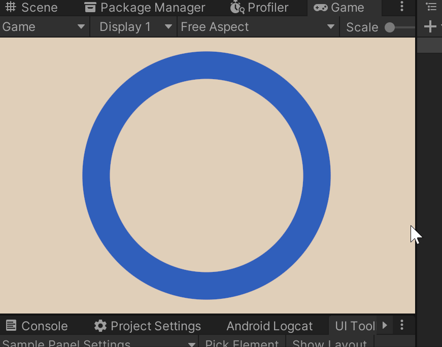Click the Console list icon

pyautogui.click(x=11, y=326)
